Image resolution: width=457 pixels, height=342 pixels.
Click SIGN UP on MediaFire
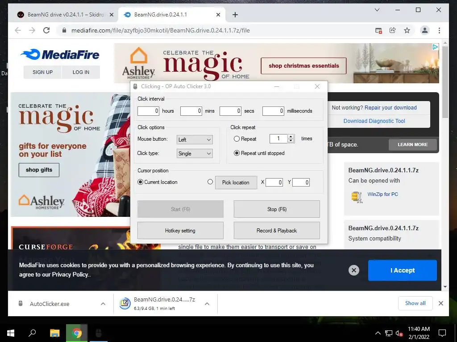[42, 72]
